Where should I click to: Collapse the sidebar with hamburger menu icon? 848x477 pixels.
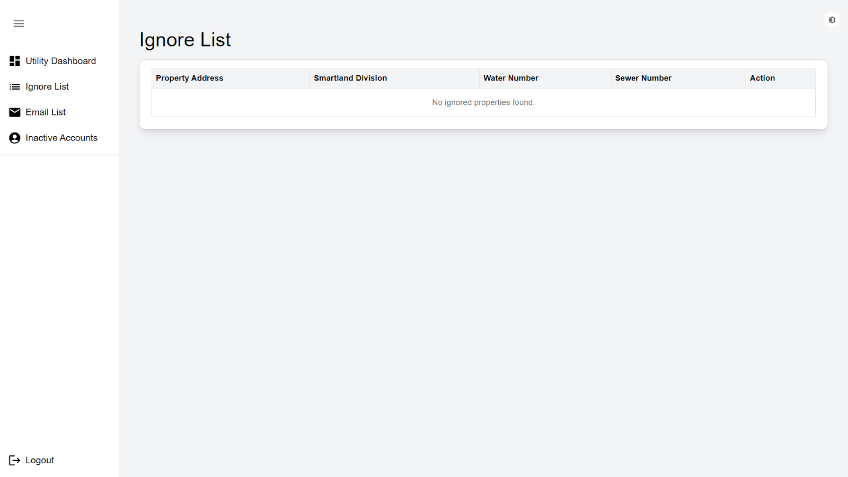[x=19, y=24]
